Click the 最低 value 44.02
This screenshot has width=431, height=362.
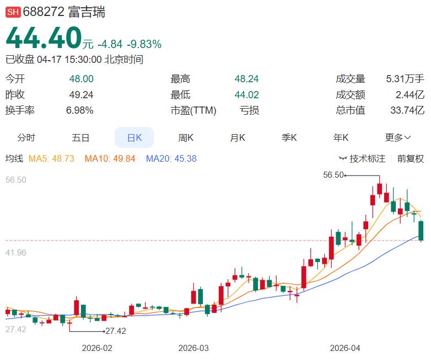pos(246,95)
